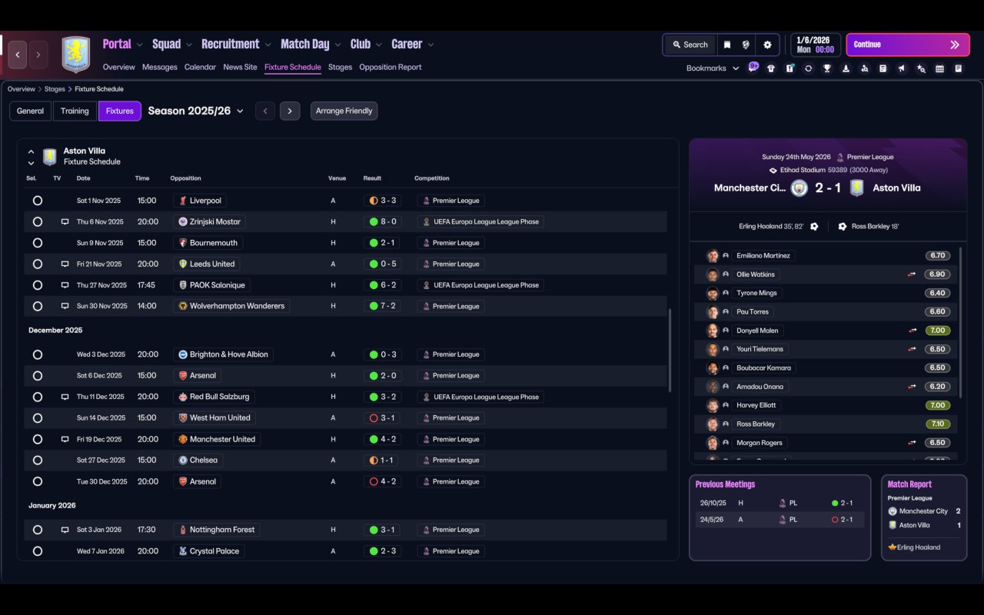Screen dimensions: 984x615
Task: Click the Continue button
Action: (906, 45)
